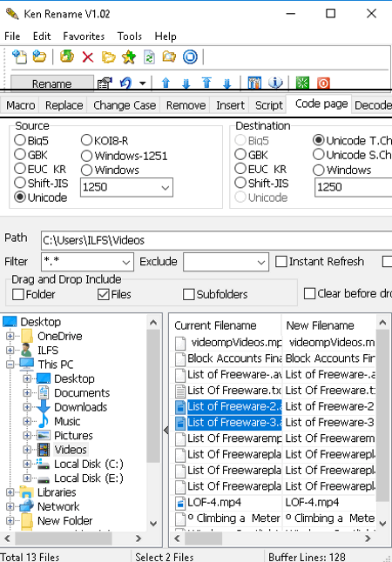Open Source code page 1250 dropdown

pyautogui.click(x=166, y=187)
